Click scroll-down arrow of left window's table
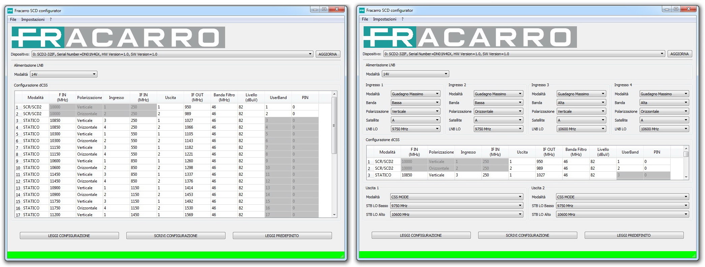 pos(334,214)
